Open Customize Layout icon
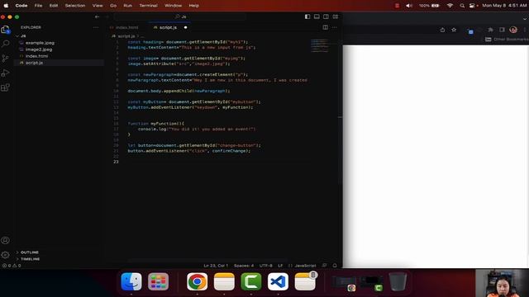Screen dimensions: 529x297 (x=336, y=16)
